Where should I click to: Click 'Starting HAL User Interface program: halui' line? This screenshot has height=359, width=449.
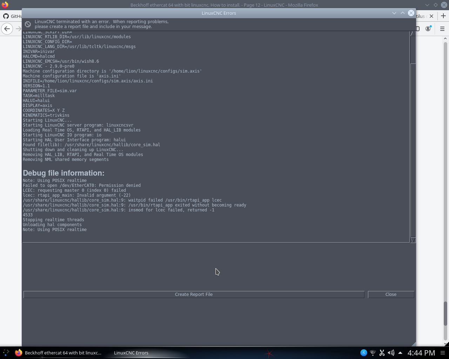point(74,140)
